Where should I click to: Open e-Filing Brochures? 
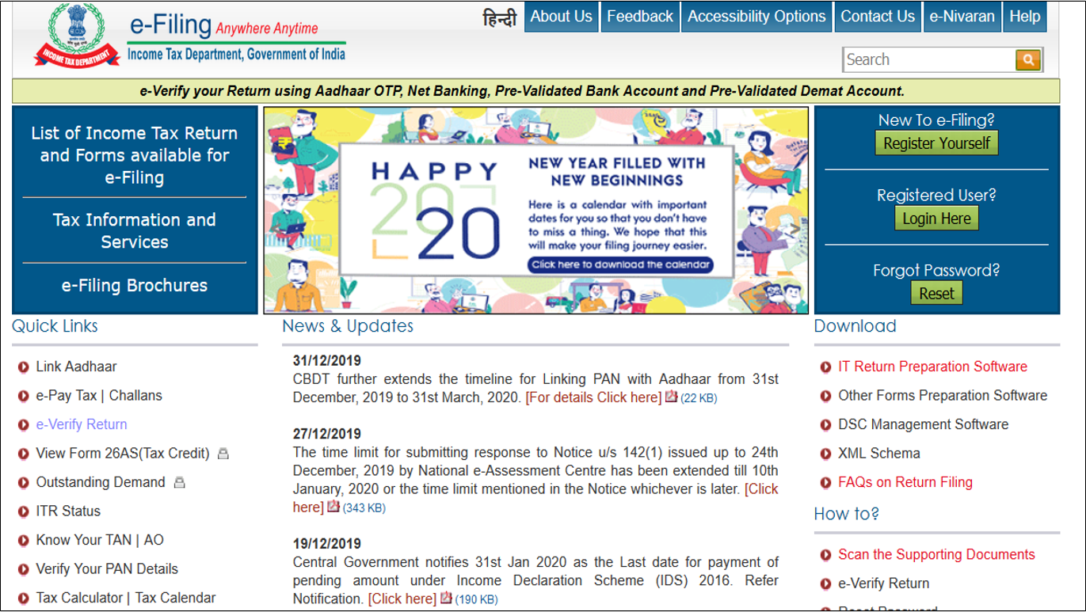(135, 286)
